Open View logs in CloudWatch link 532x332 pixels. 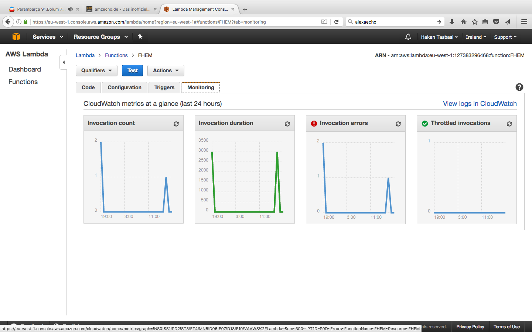(x=480, y=104)
